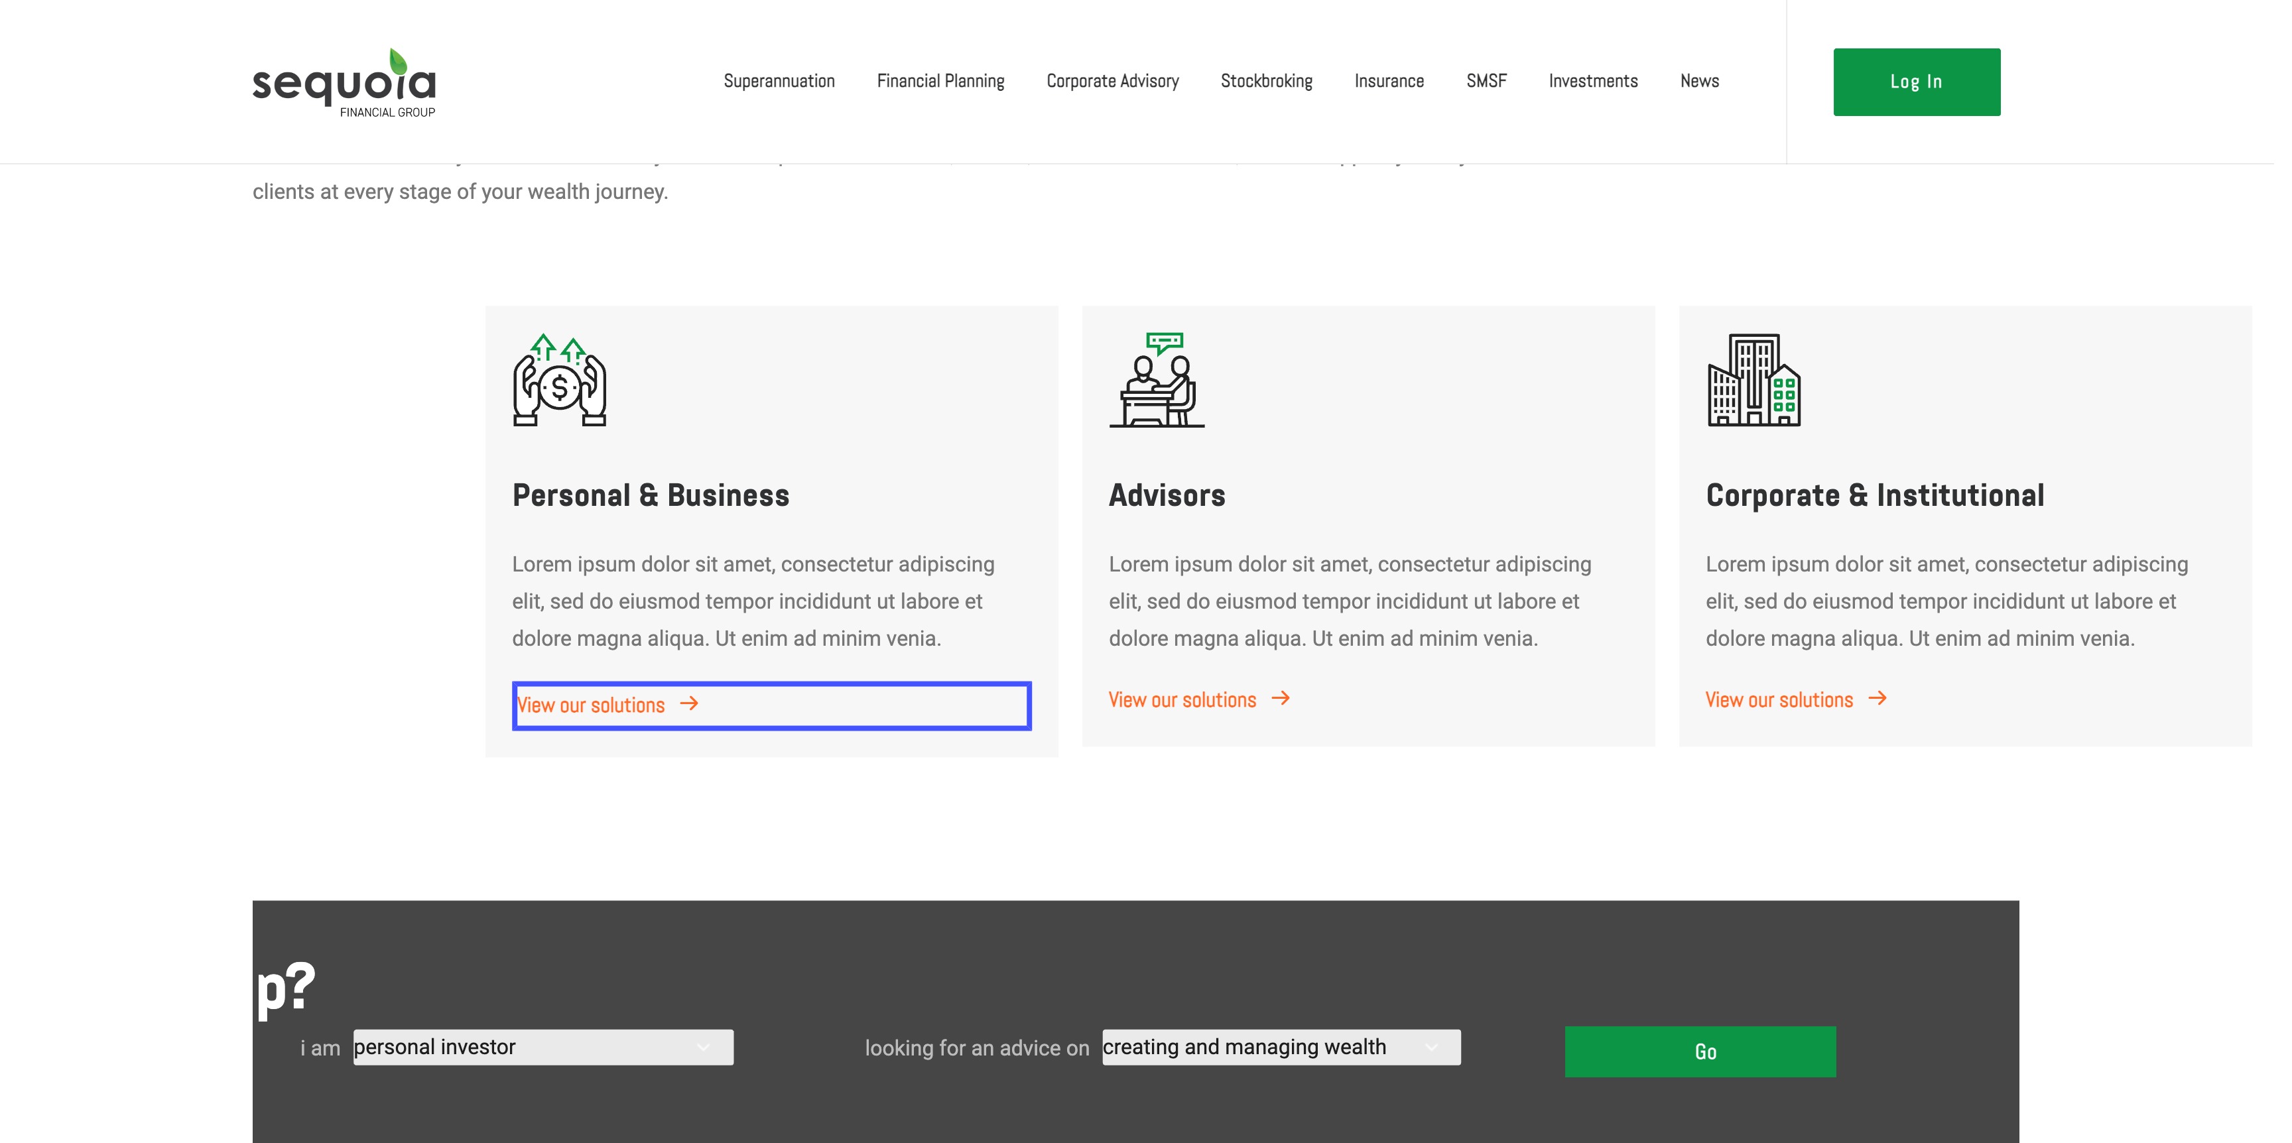
Task: Click arrow icon beside Advisors solutions link
Action: [x=1281, y=698]
